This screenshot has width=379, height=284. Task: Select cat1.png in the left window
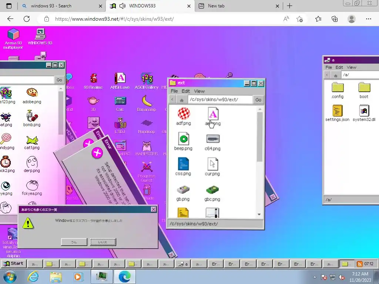pos(32,142)
